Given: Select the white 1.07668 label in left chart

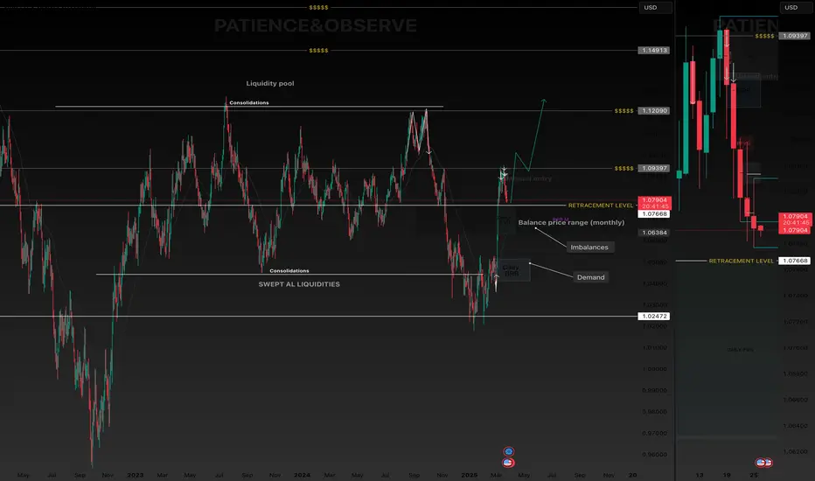Looking at the screenshot, I should pos(654,213).
